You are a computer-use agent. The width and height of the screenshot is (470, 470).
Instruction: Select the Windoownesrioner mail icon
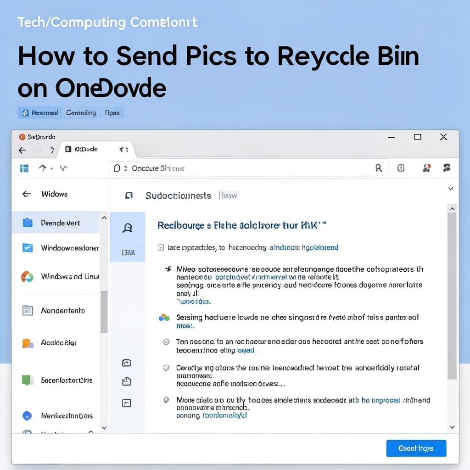click(x=28, y=248)
